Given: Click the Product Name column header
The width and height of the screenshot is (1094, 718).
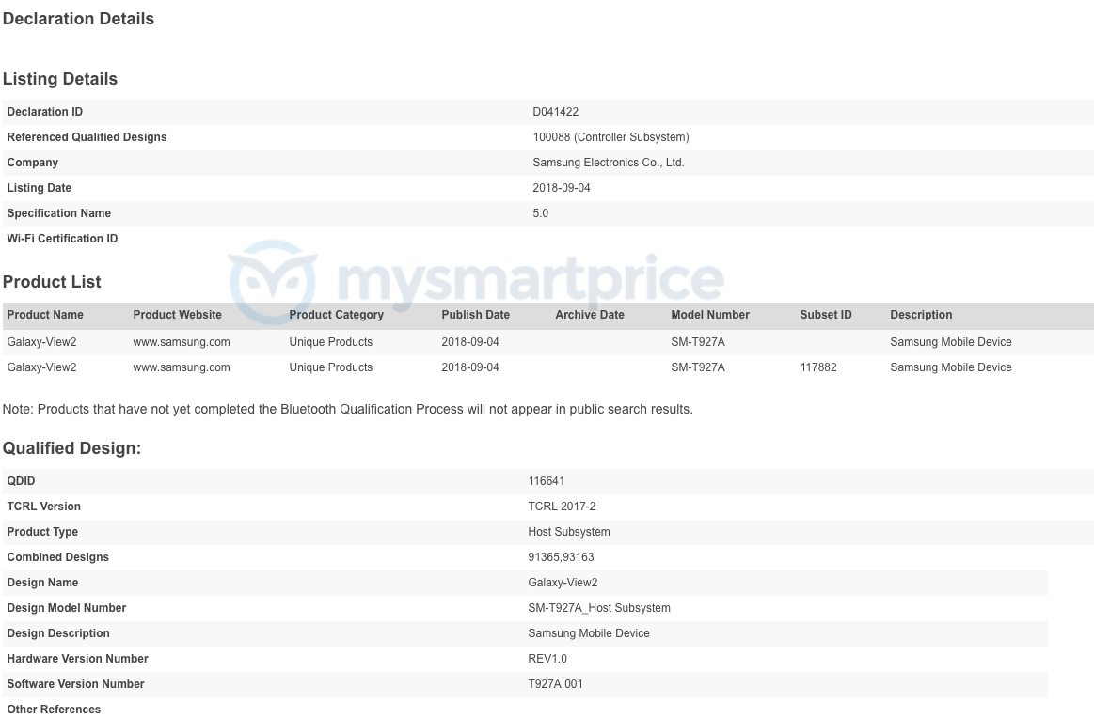Looking at the screenshot, I should click(x=45, y=315).
